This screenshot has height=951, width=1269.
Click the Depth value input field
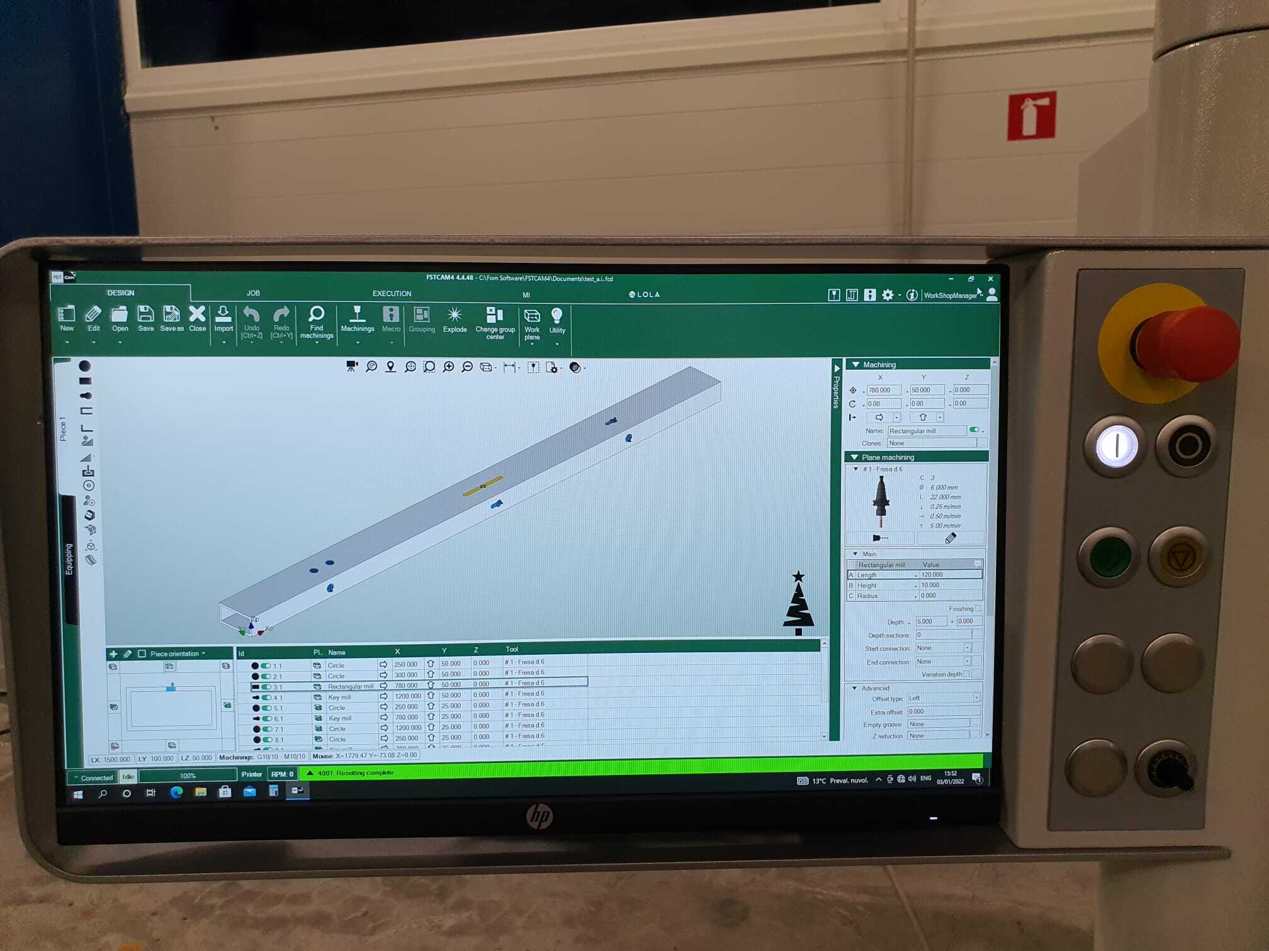pos(930,621)
